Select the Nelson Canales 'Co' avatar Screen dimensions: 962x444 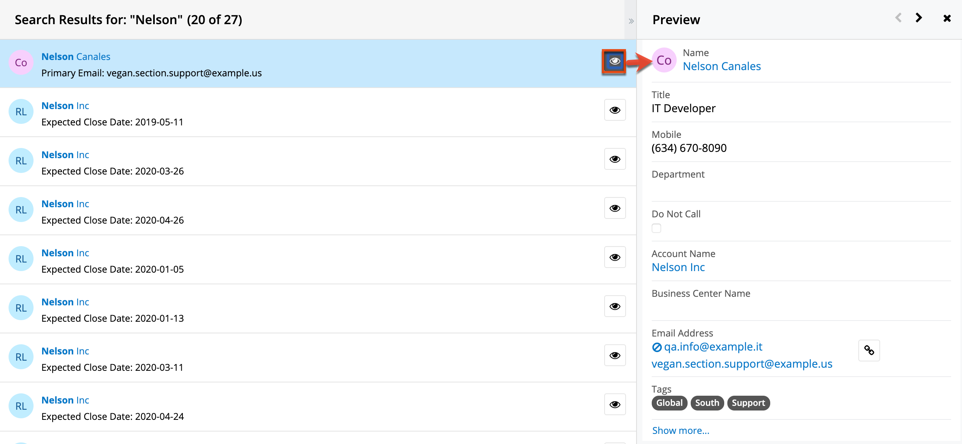pos(21,62)
